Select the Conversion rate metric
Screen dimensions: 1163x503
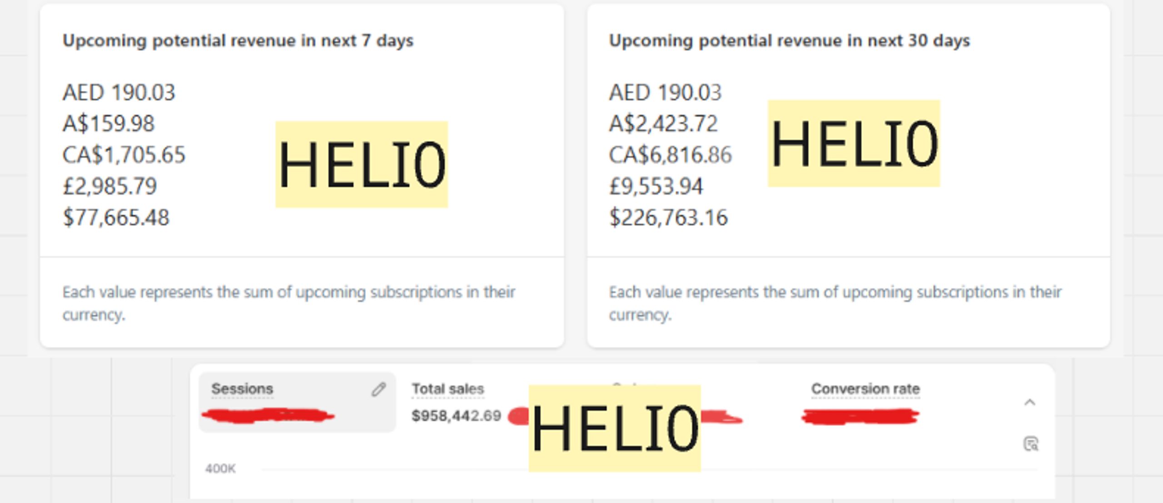865,389
